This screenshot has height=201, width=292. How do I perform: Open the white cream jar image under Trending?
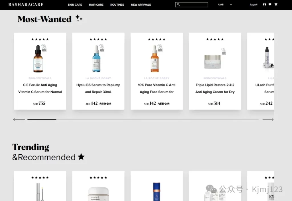(98, 194)
